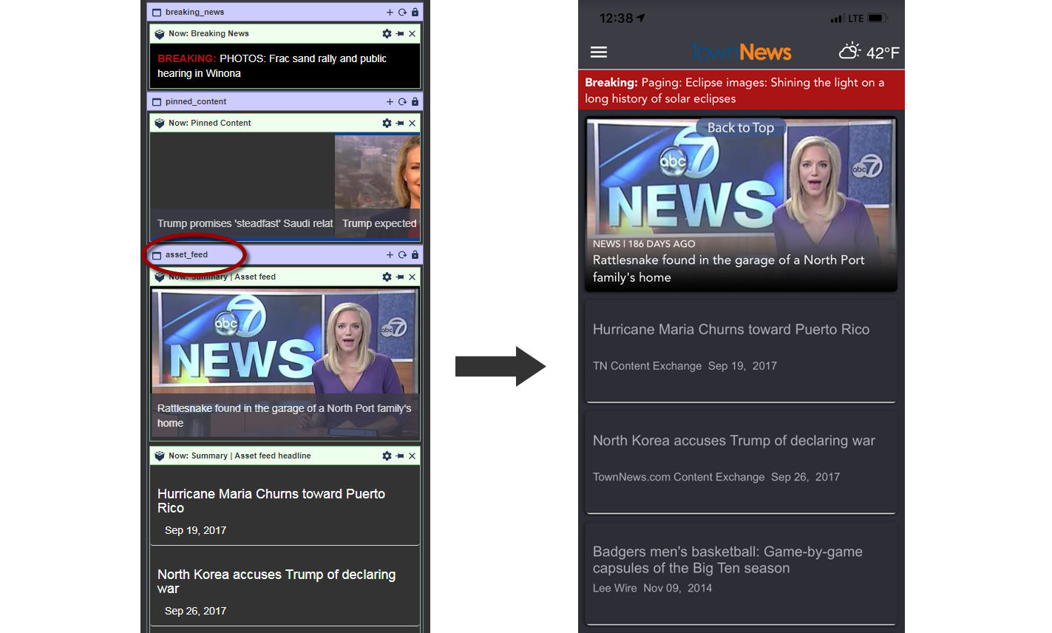Click the breaking_news region lock icon
1052x633 pixels.
415,12
